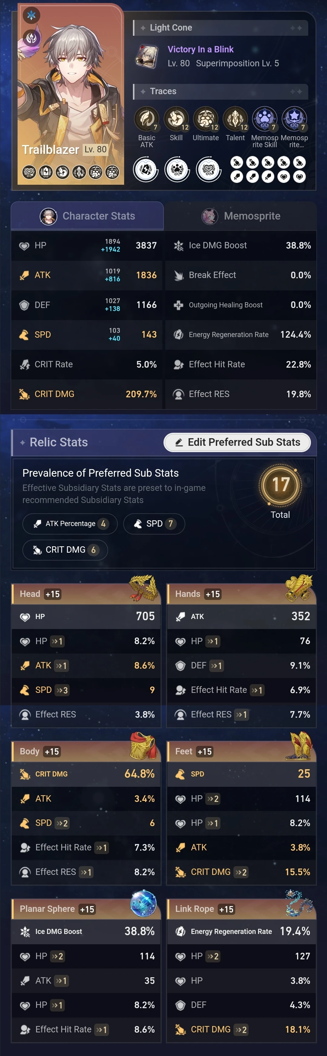The height and width of the screenshot is (1056, 327).
Task: Click the Talent trace icon
Action: point(235,119)
